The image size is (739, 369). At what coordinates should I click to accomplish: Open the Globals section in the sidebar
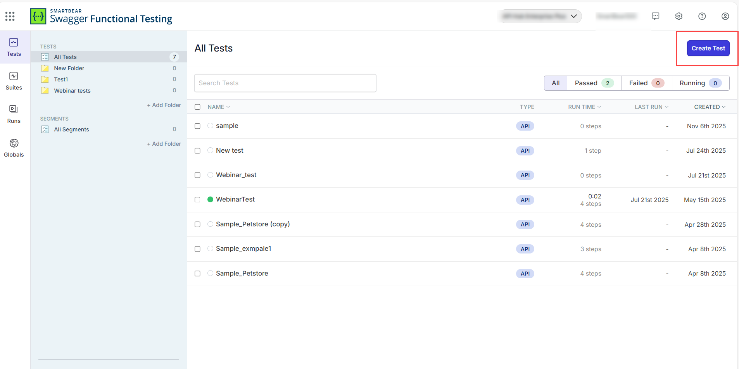tap(14, 148)
